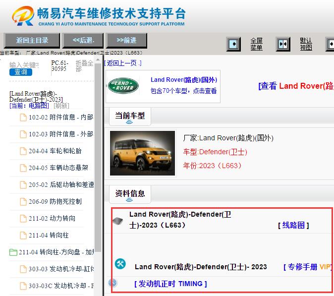The image size is (334, 296).
Task: Click the keyword search input field
Action: [x=24, y=65]
